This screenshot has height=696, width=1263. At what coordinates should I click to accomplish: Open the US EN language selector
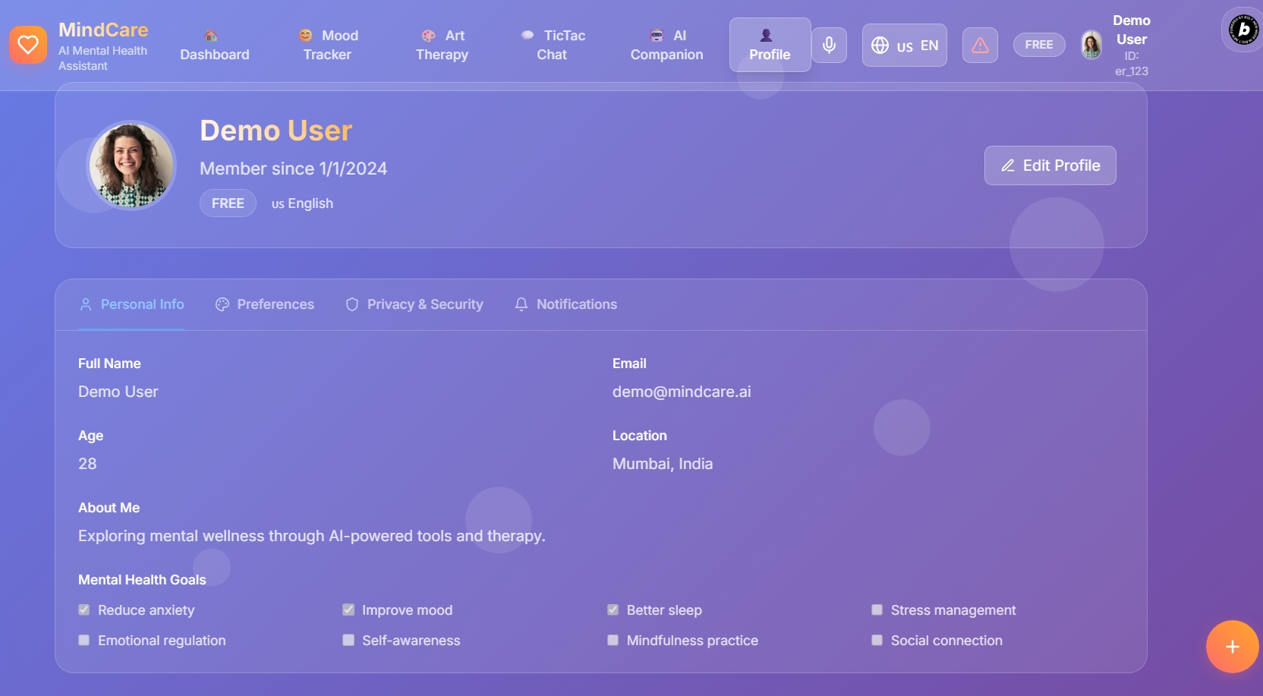click(x=904, y=45)
